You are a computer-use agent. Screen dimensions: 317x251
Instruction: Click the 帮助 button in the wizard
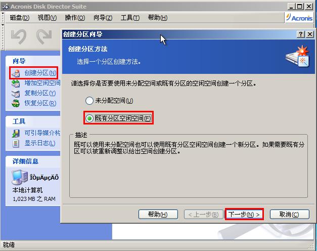(x=158, y=215)
